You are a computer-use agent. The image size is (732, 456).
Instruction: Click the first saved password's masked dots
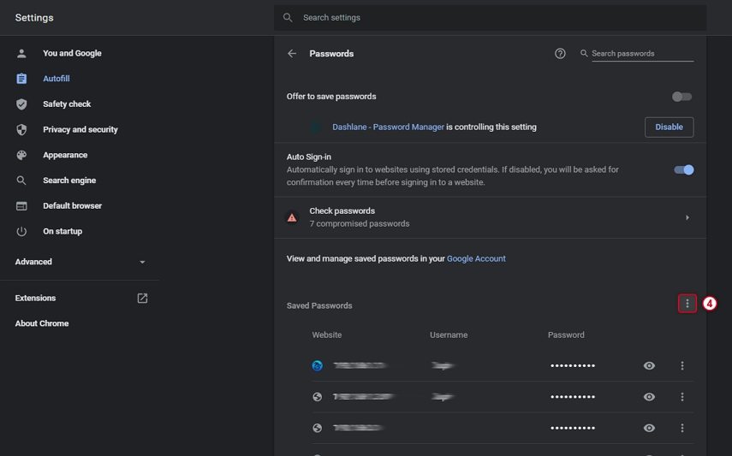(x=573, y=365)
